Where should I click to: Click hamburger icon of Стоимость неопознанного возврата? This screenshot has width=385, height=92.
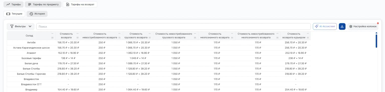pos(232,38)
